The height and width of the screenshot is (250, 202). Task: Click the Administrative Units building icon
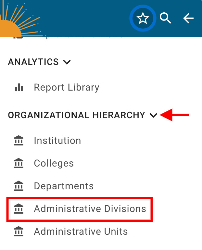19,231
